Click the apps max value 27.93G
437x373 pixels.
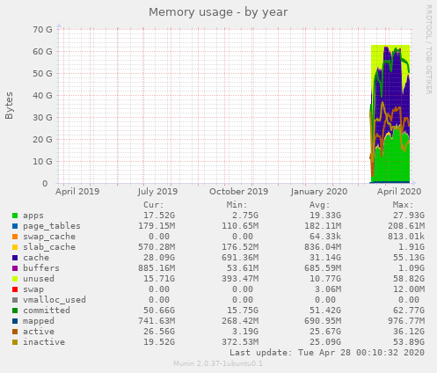click(409, 216)
